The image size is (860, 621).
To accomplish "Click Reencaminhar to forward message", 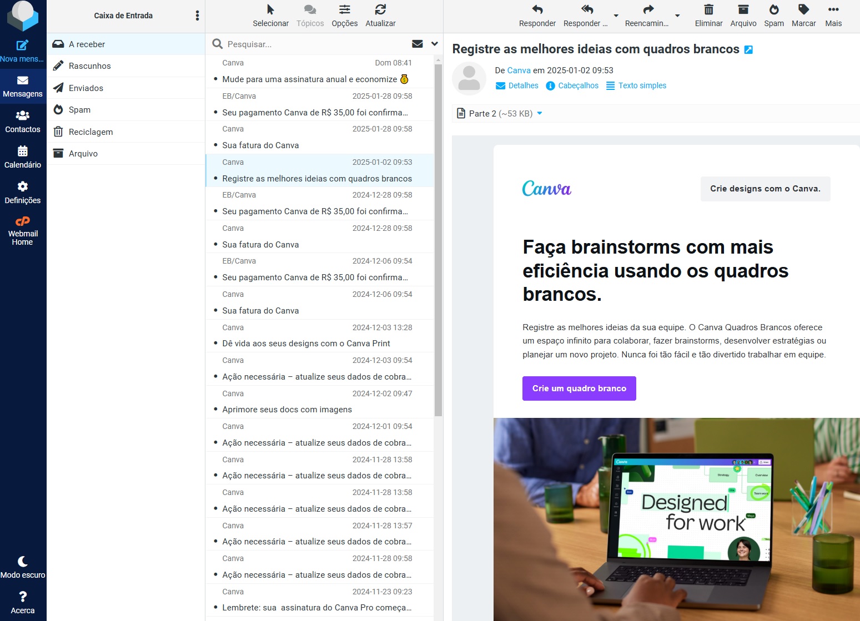I will (x=647, y=16).
